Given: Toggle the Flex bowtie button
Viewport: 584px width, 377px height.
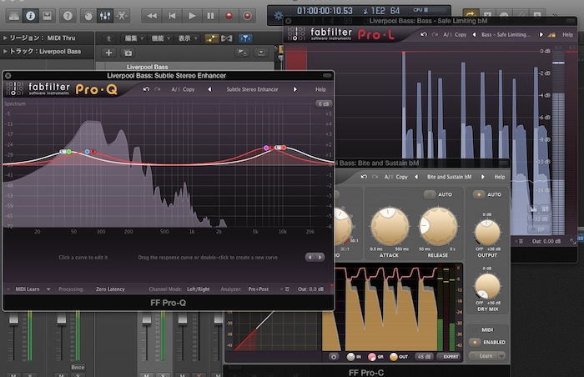Looking at the screenshot, I should [x=226, y=38].
